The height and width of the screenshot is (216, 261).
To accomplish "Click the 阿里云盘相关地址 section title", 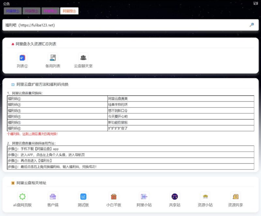I will click(x=31, y=183).
